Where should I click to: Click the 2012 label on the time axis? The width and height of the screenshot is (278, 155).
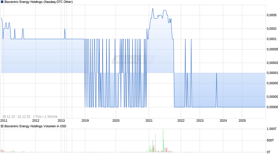(x=35, y=121)
